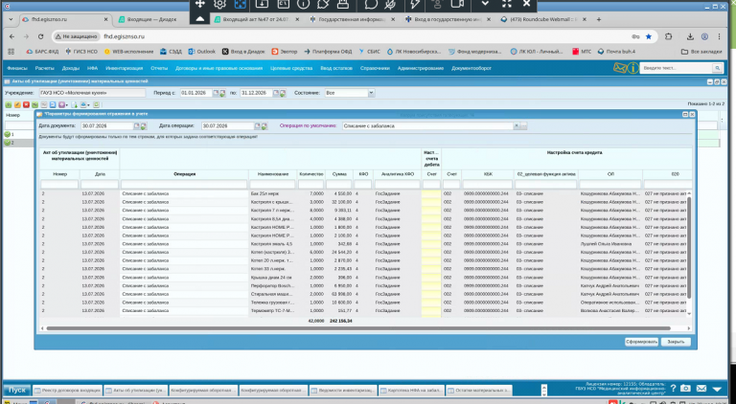Viewport: 736px width, 404px height.
Task: Click the chat bubble icon in remote toolbar
Action: click(371, 4)
